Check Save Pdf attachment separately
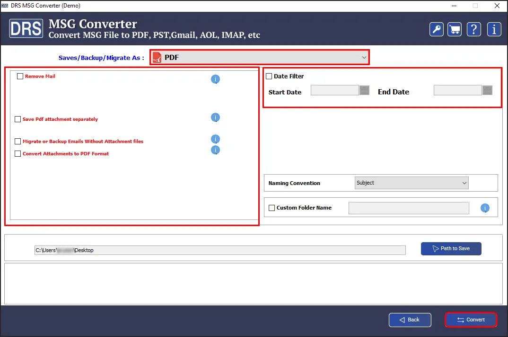508x337 pixels. click(18, 119)
